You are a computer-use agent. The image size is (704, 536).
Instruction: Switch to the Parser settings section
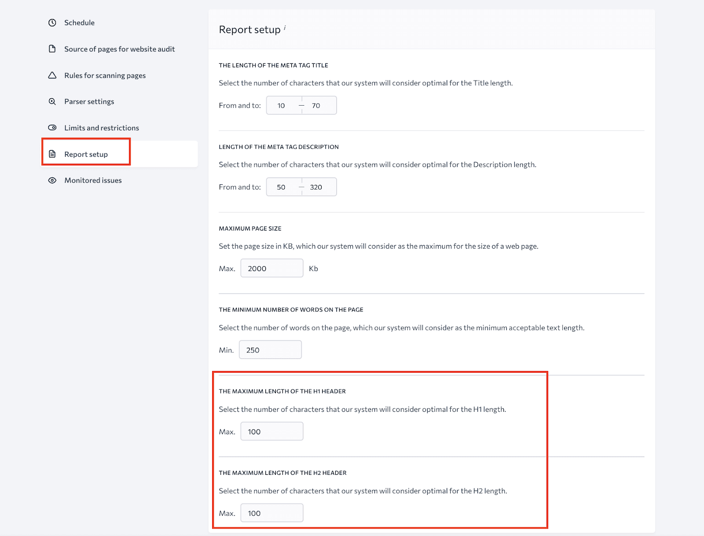(x=89, y=101)
